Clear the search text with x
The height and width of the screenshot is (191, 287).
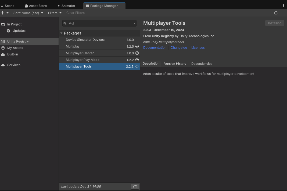(x=135, y=23)
